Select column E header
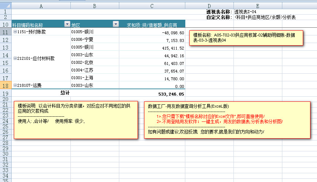This screenshot has width=317, height=182. coord(258,6)
